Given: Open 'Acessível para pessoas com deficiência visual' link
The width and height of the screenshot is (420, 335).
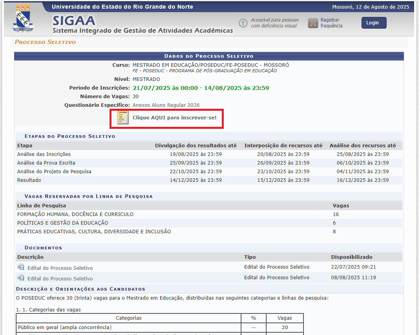Looking at the screenshot, I should click(274, 23).
